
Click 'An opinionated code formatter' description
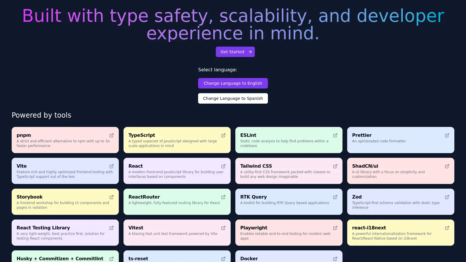pos(379,141)
